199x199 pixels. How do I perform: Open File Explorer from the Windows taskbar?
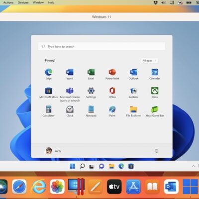click(x=111, y=166)
